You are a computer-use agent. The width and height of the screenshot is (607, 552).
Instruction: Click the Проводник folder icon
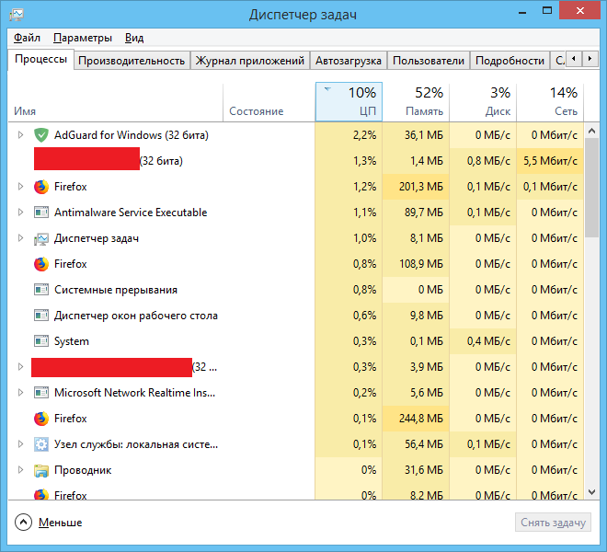point(41,470)
